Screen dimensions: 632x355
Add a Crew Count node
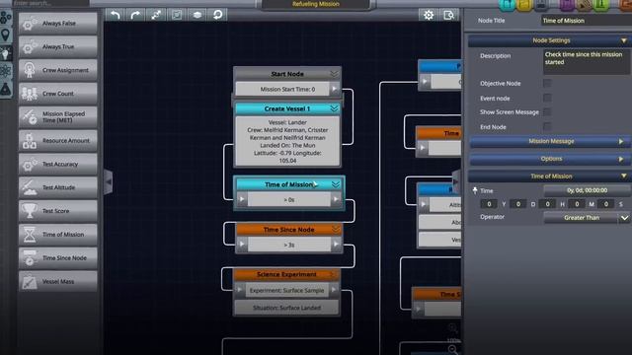pos(57,94)
